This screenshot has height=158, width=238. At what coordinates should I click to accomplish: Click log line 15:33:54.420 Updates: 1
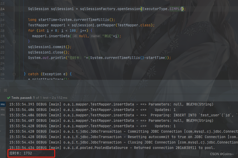tap(92, 126)
